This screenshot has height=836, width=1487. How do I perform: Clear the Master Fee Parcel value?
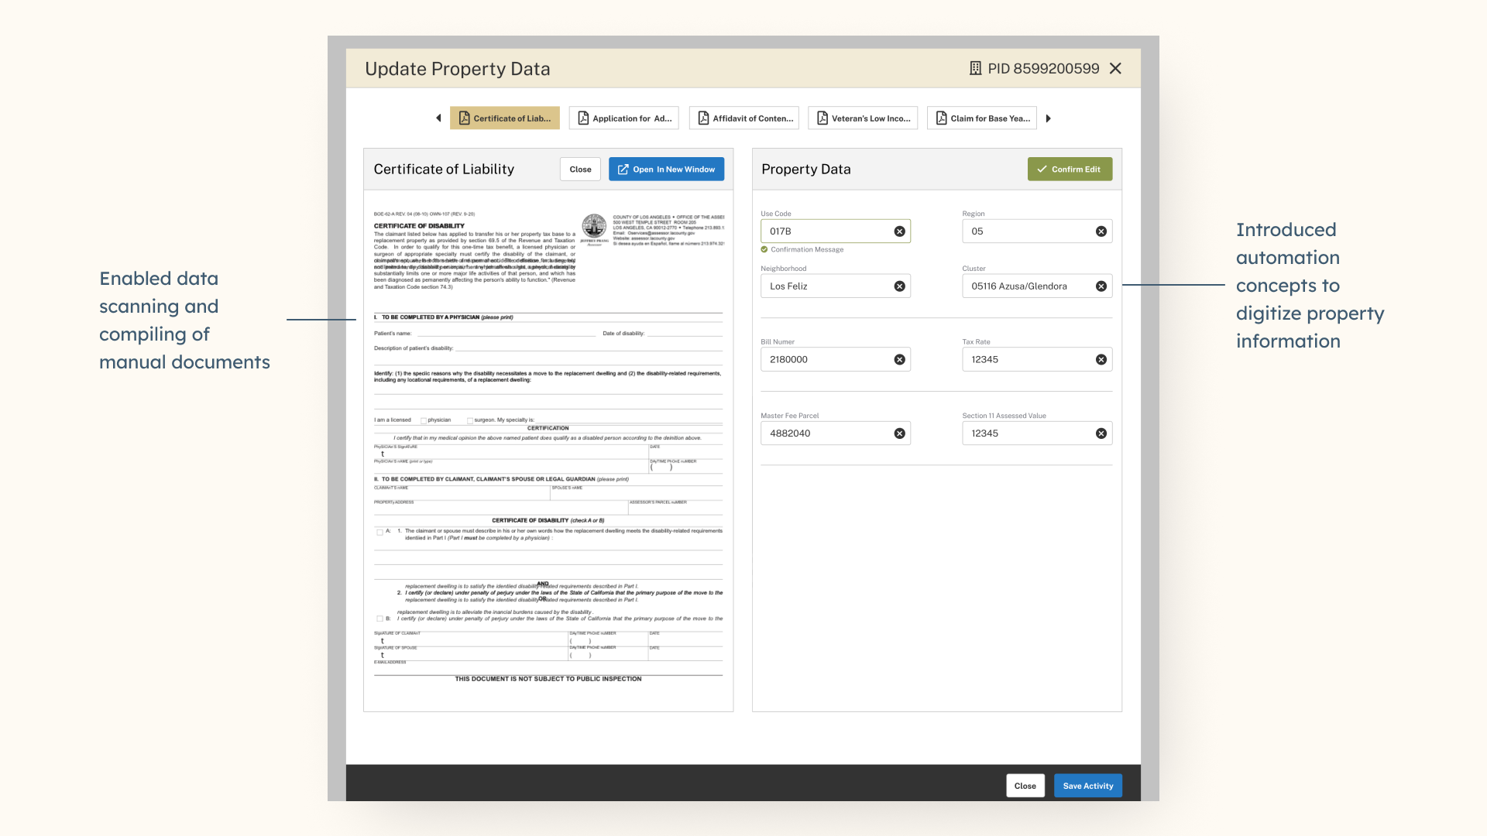[899, 433]
